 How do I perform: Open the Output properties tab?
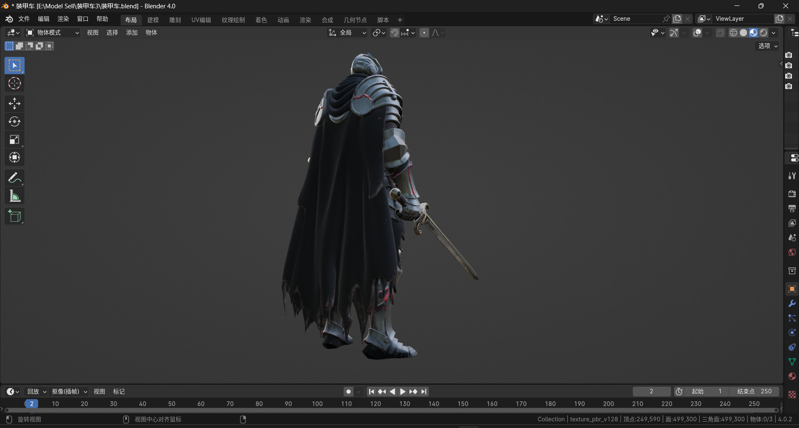(792, 208)
